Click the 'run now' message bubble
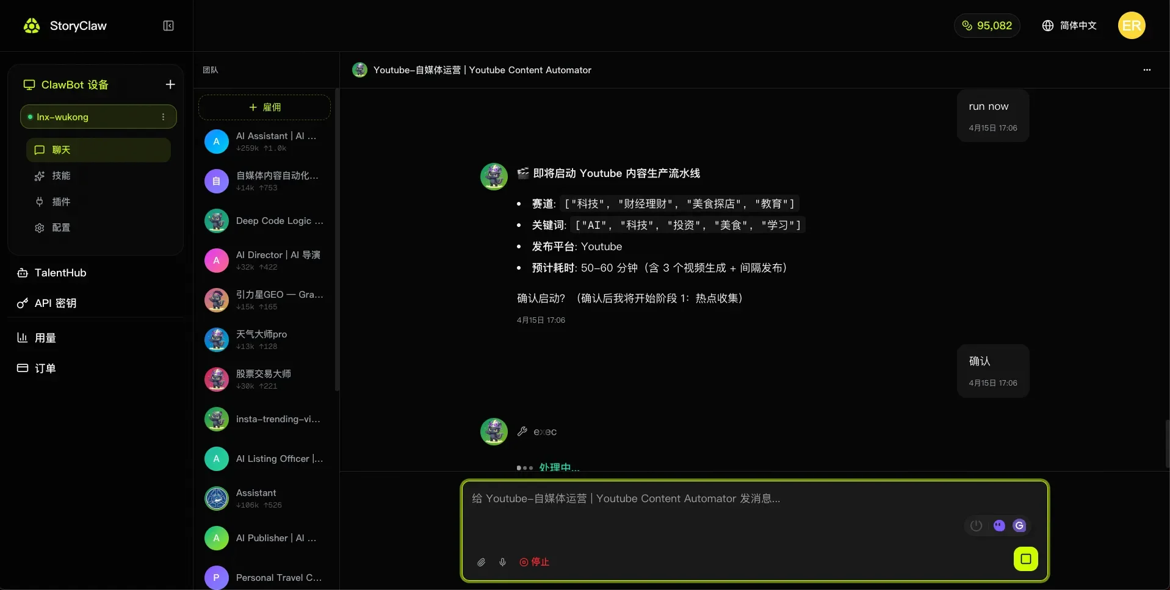Image resolution: width=1170 pixels, height=590 pixels. (993, 116)
